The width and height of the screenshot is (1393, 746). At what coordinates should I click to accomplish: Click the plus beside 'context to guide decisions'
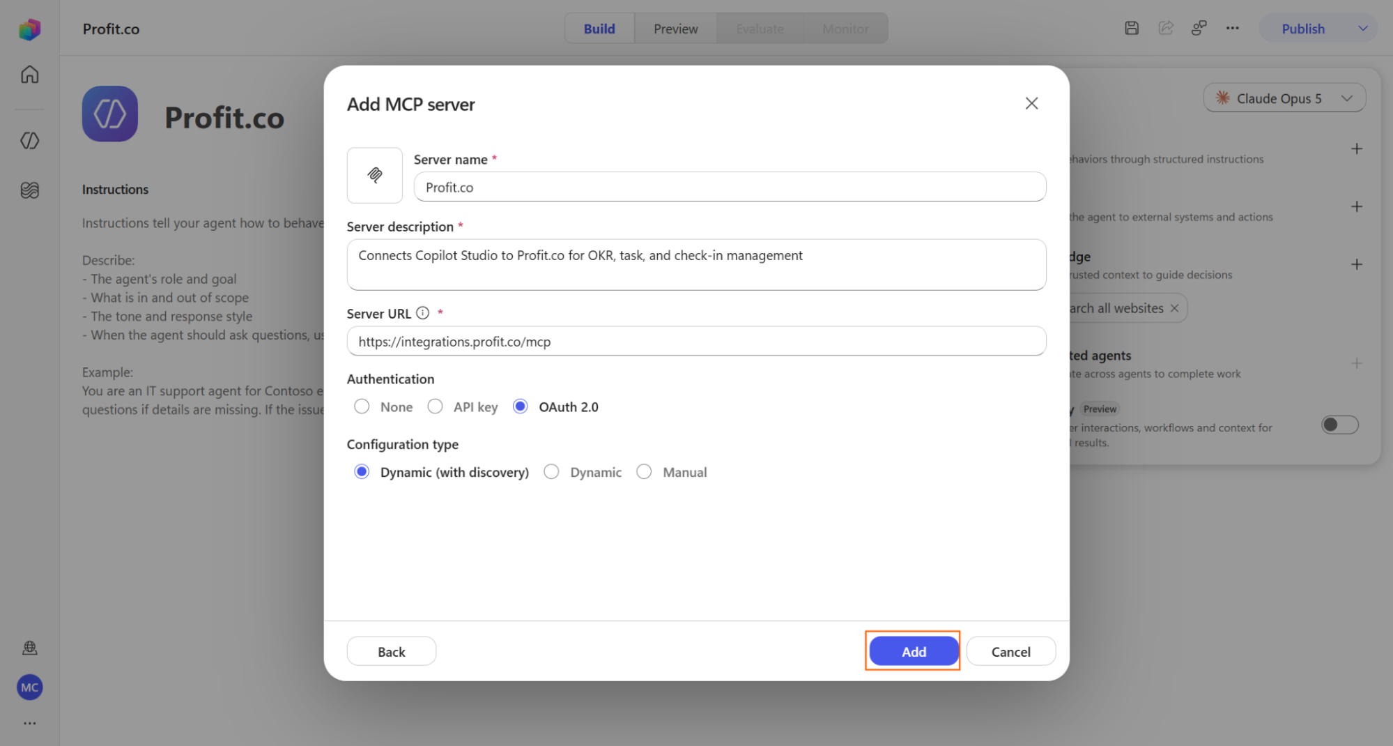[1357, 264]
